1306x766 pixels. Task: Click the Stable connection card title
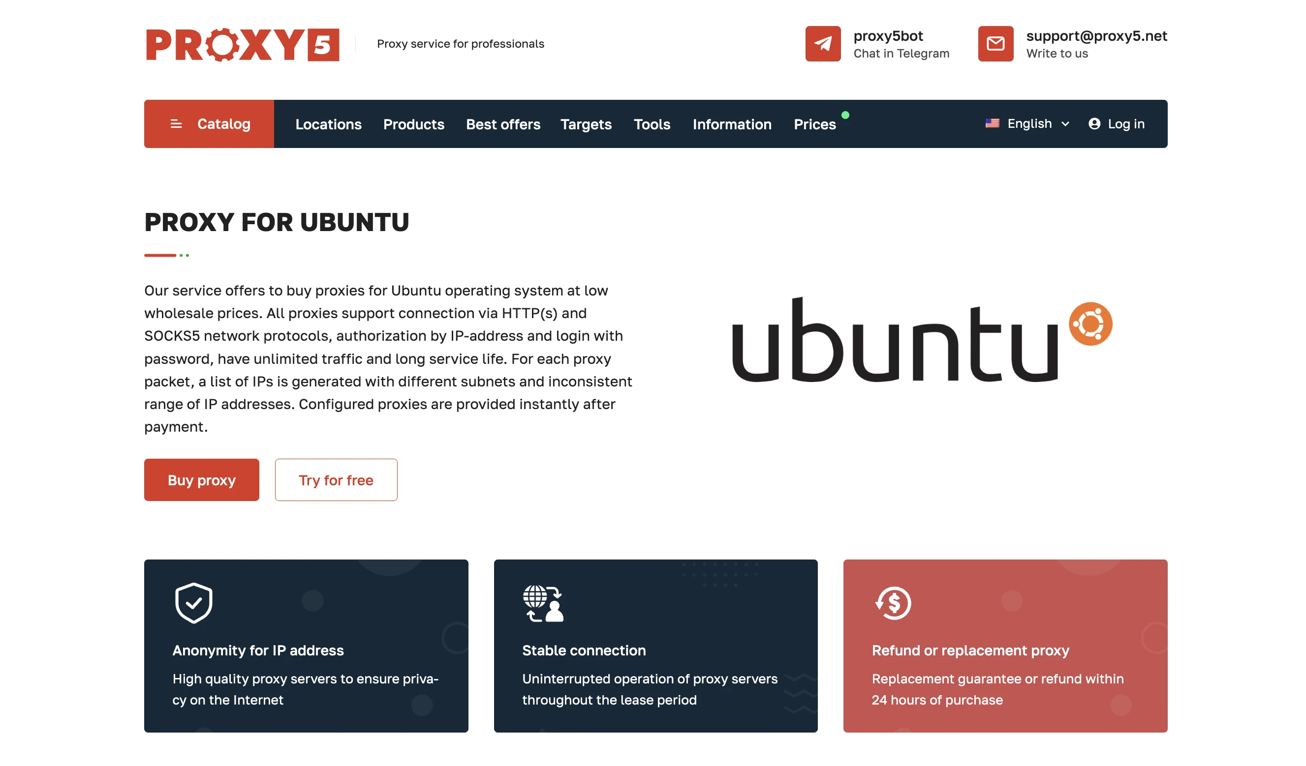(x=584, y=650)
